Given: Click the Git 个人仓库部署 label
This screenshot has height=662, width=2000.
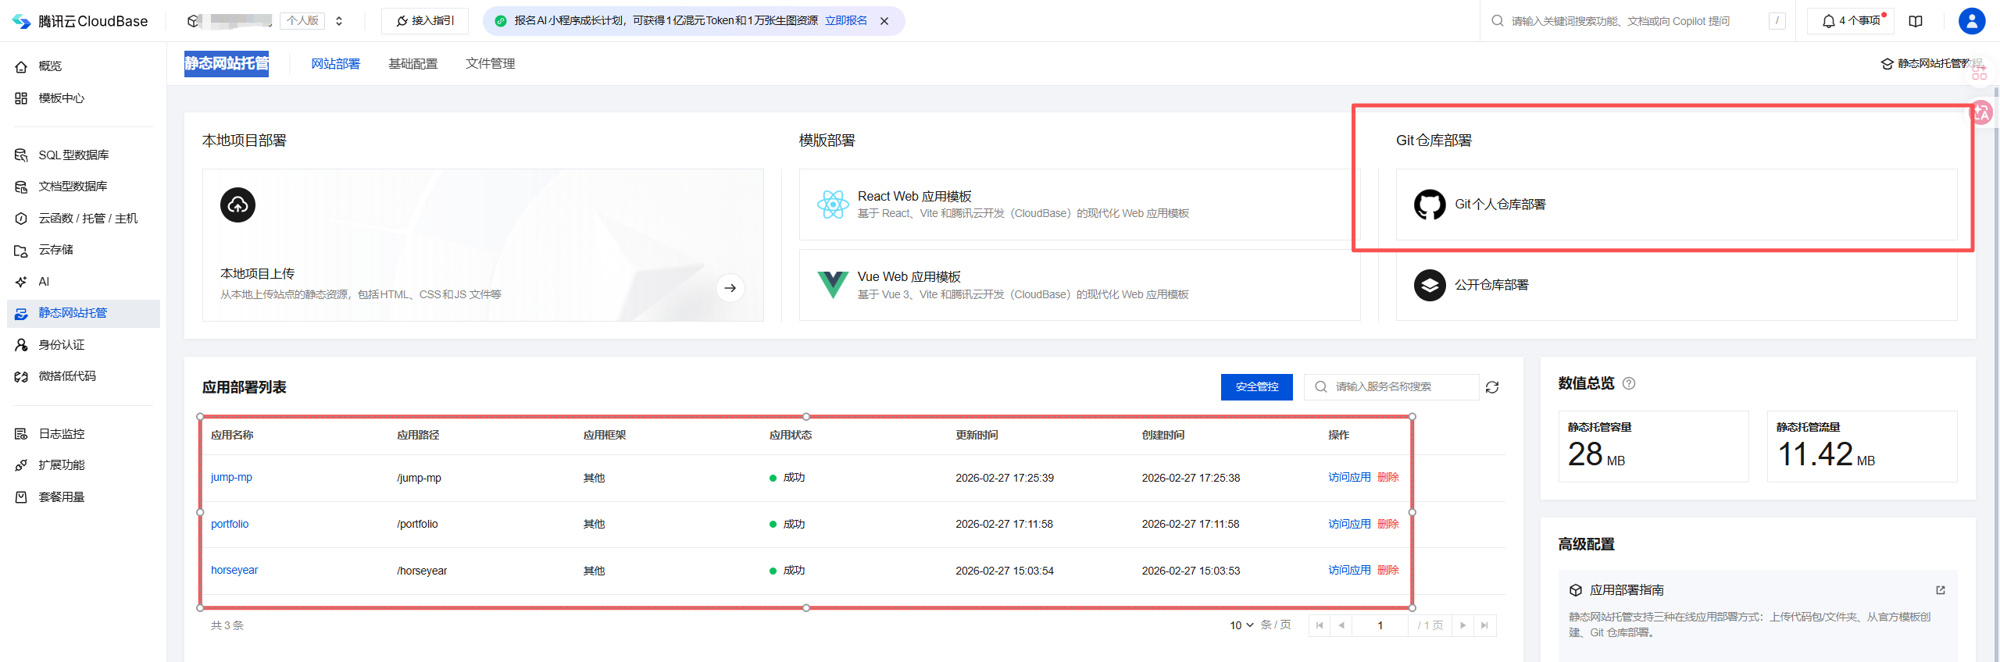Looking at the screenshot, I should [x=1500, y=205].
